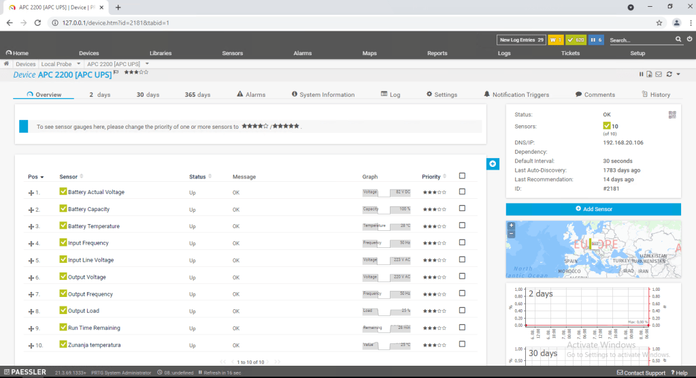Tick the Output Load row checkbox
The image size is (696, 378).
462,311
